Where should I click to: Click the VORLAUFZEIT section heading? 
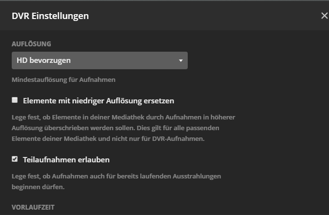(x=33, y=207)
